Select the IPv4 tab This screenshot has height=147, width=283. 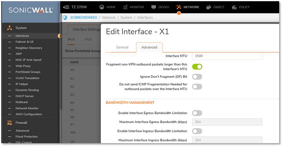pos(71,39)
